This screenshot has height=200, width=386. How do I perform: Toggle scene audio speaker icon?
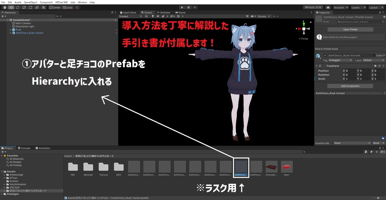(158, 16)
